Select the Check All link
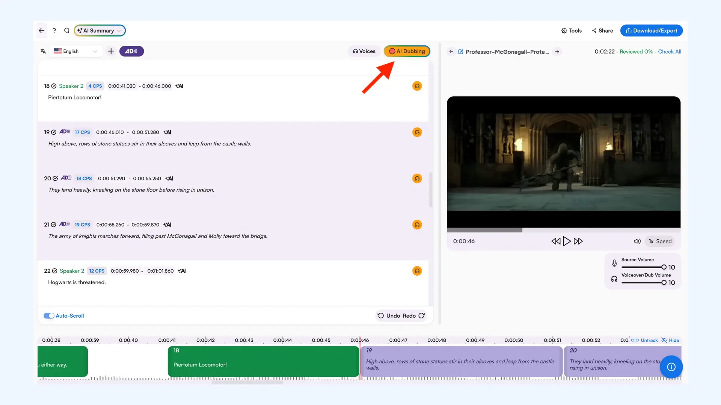This screenshot has width=721, height=405. (x=670, y=51)
